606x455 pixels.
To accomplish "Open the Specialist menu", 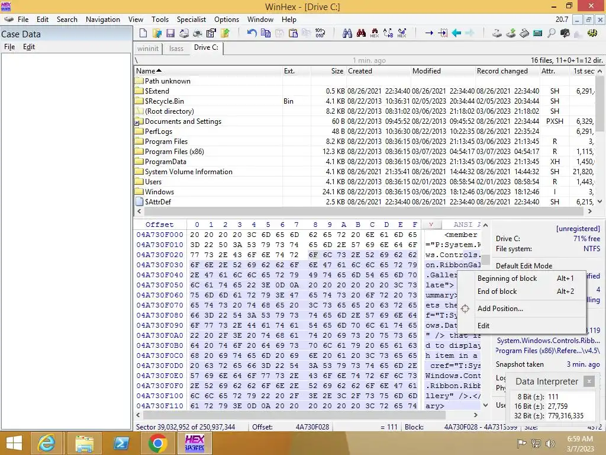I will [x=191, y=20].
